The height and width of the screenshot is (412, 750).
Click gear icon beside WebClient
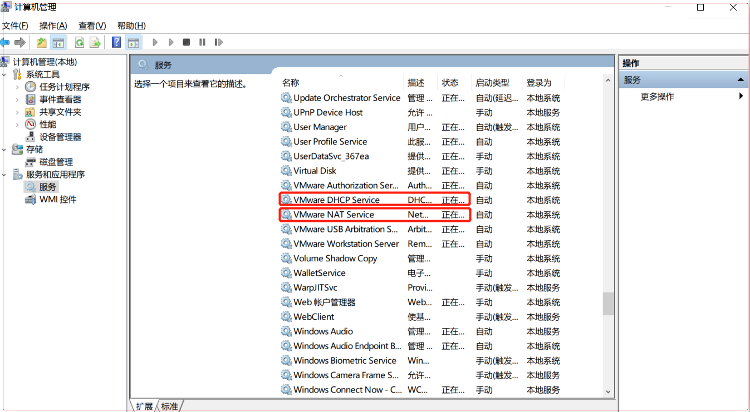click(x=286, y=317)
